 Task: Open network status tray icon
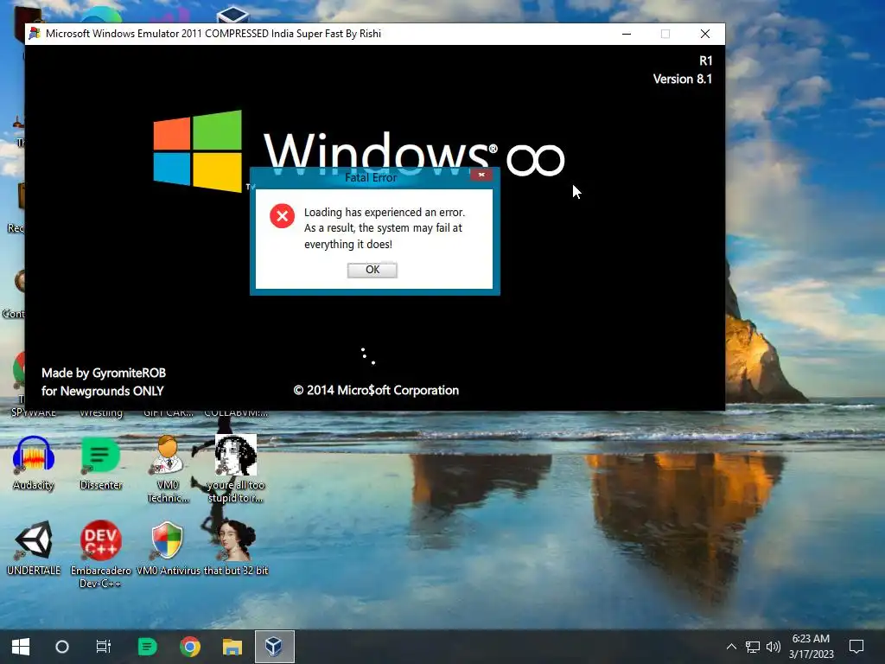tap(753, 647)
